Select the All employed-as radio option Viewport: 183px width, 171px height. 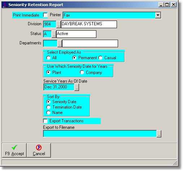pos(48,58)
